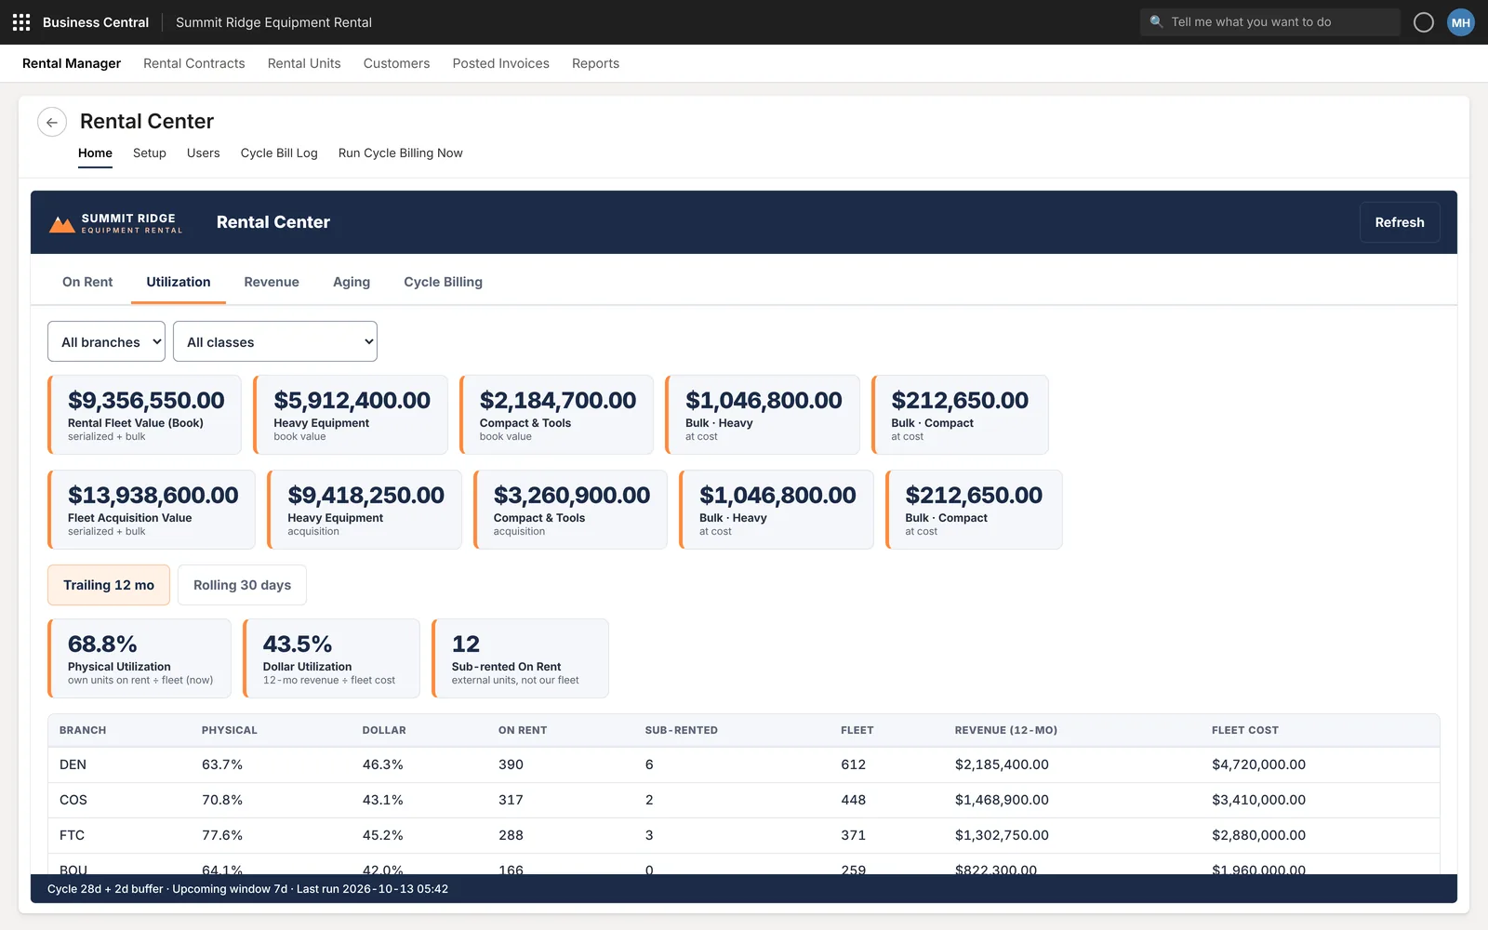The image size is (1488, 930).
Task: Click FTC physical value 77.6%
Action: tap(222, 835)
